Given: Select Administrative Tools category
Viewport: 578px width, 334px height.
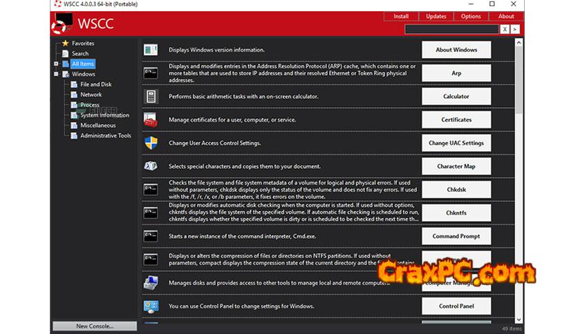Looking at the screenshot, I should (x=106, y=136).
